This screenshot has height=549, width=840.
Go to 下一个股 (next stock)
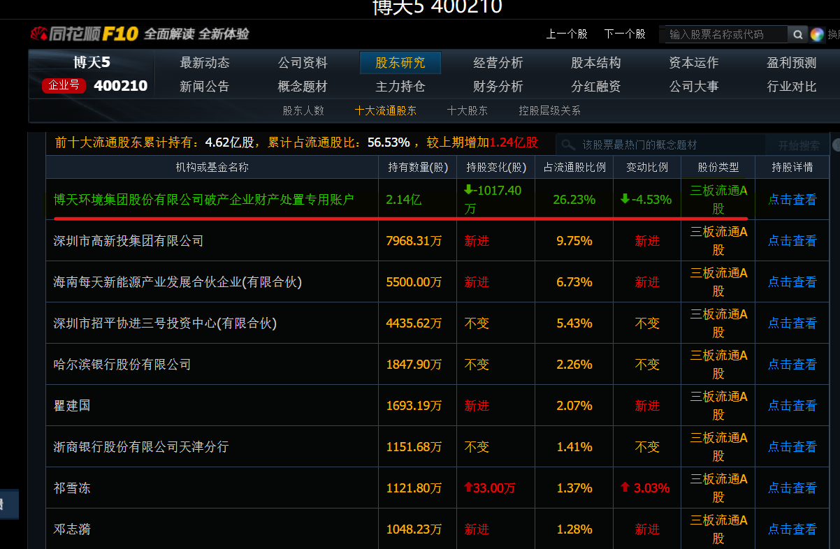click(x=625, y=34)
